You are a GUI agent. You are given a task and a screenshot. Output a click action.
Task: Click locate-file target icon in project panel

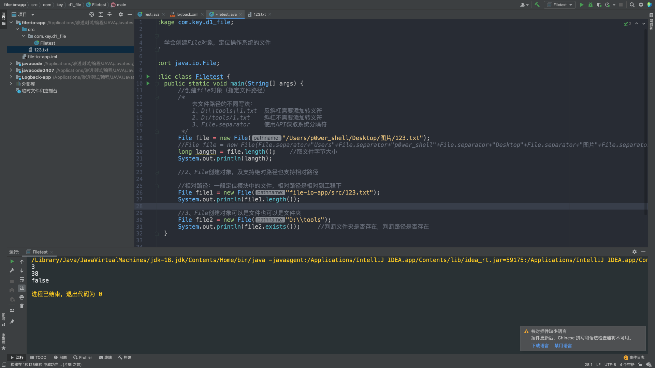pyautogui.click(x=91, y=14)
